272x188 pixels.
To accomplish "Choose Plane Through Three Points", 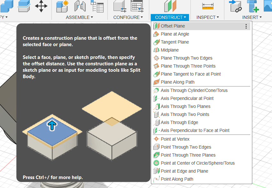I will (201, 66).
